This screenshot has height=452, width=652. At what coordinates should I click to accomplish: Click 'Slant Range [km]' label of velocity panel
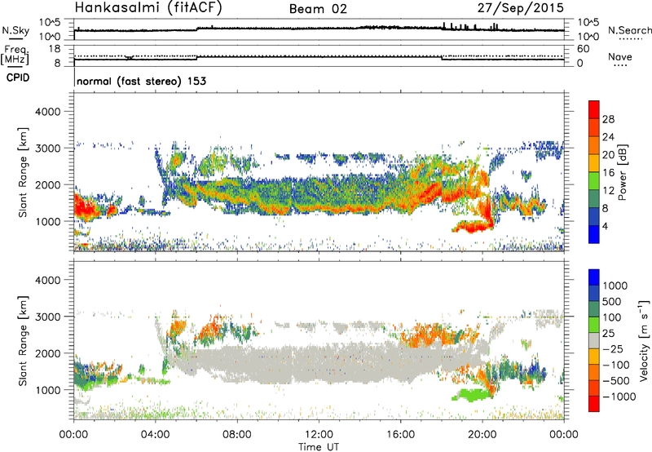23,341
